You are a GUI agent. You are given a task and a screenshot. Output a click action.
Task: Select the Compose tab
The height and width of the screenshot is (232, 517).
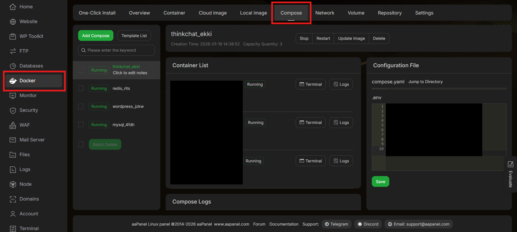pos(291,13)
